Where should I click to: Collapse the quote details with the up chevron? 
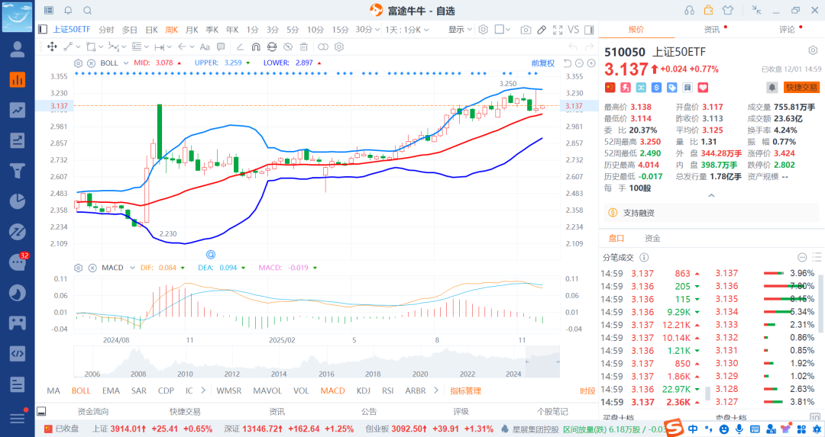(711, 195)
